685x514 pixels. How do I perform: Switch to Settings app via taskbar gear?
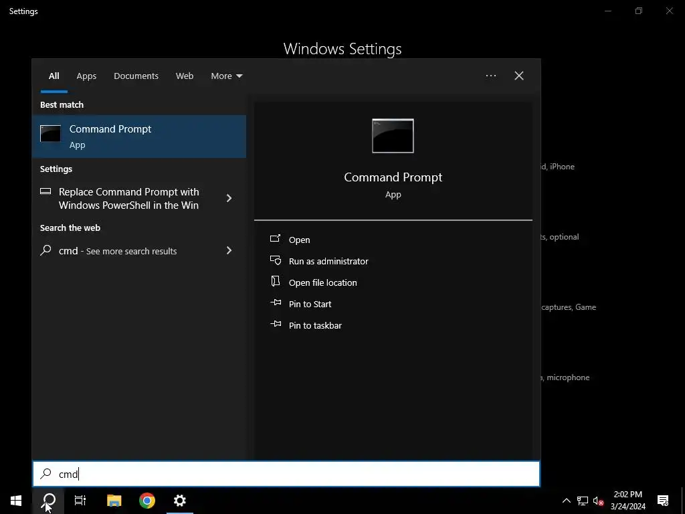179,501
